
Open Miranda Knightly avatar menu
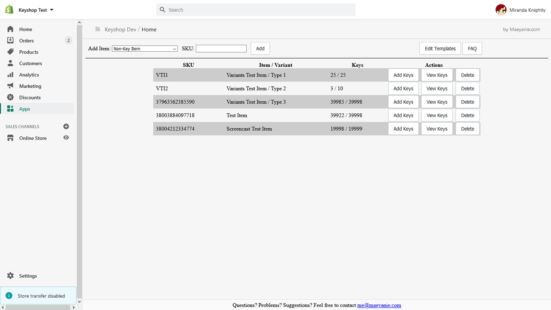coord(501,10)
